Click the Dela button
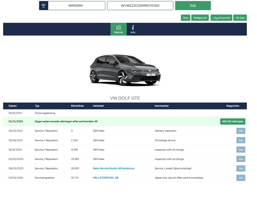 coord(186,18)
